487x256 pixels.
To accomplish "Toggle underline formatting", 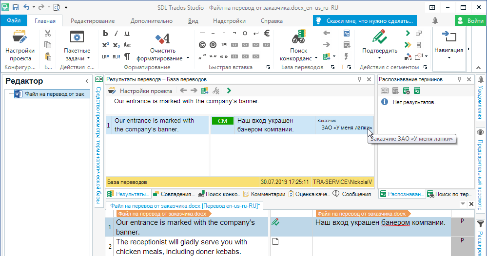I will pos(127,33).
